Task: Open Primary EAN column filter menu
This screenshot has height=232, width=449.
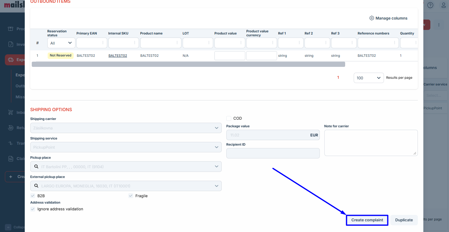Action: (103, 43)
